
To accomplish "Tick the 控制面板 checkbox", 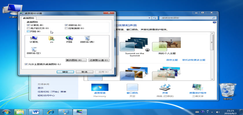I will click(x=66, y=28).
